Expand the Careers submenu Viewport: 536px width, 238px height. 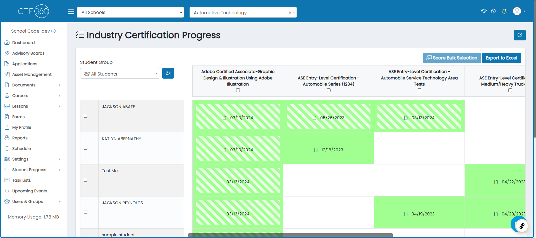[60, 96]
